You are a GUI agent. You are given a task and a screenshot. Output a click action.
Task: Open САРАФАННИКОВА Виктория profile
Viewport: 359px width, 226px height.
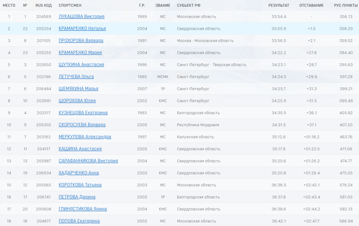pos(88,161)
